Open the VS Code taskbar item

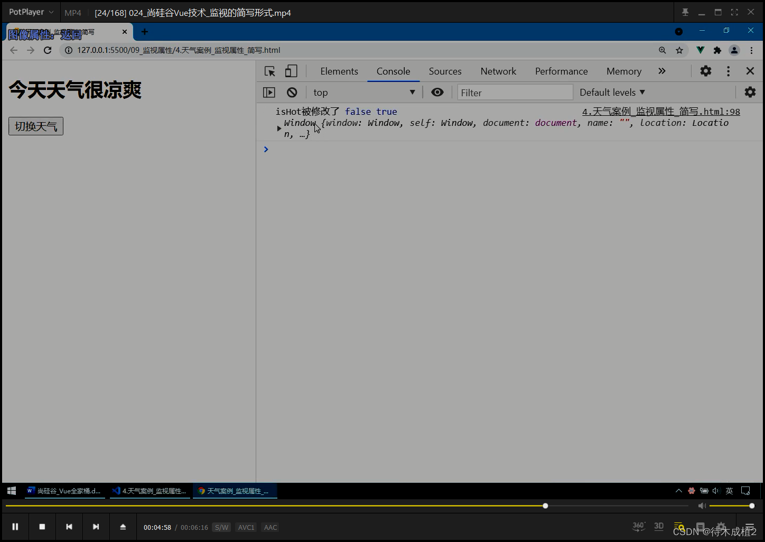149,491
